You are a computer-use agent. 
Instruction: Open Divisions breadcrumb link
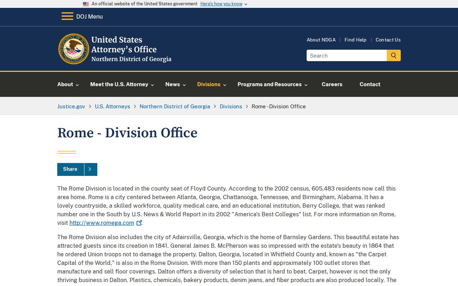[231, 106]
